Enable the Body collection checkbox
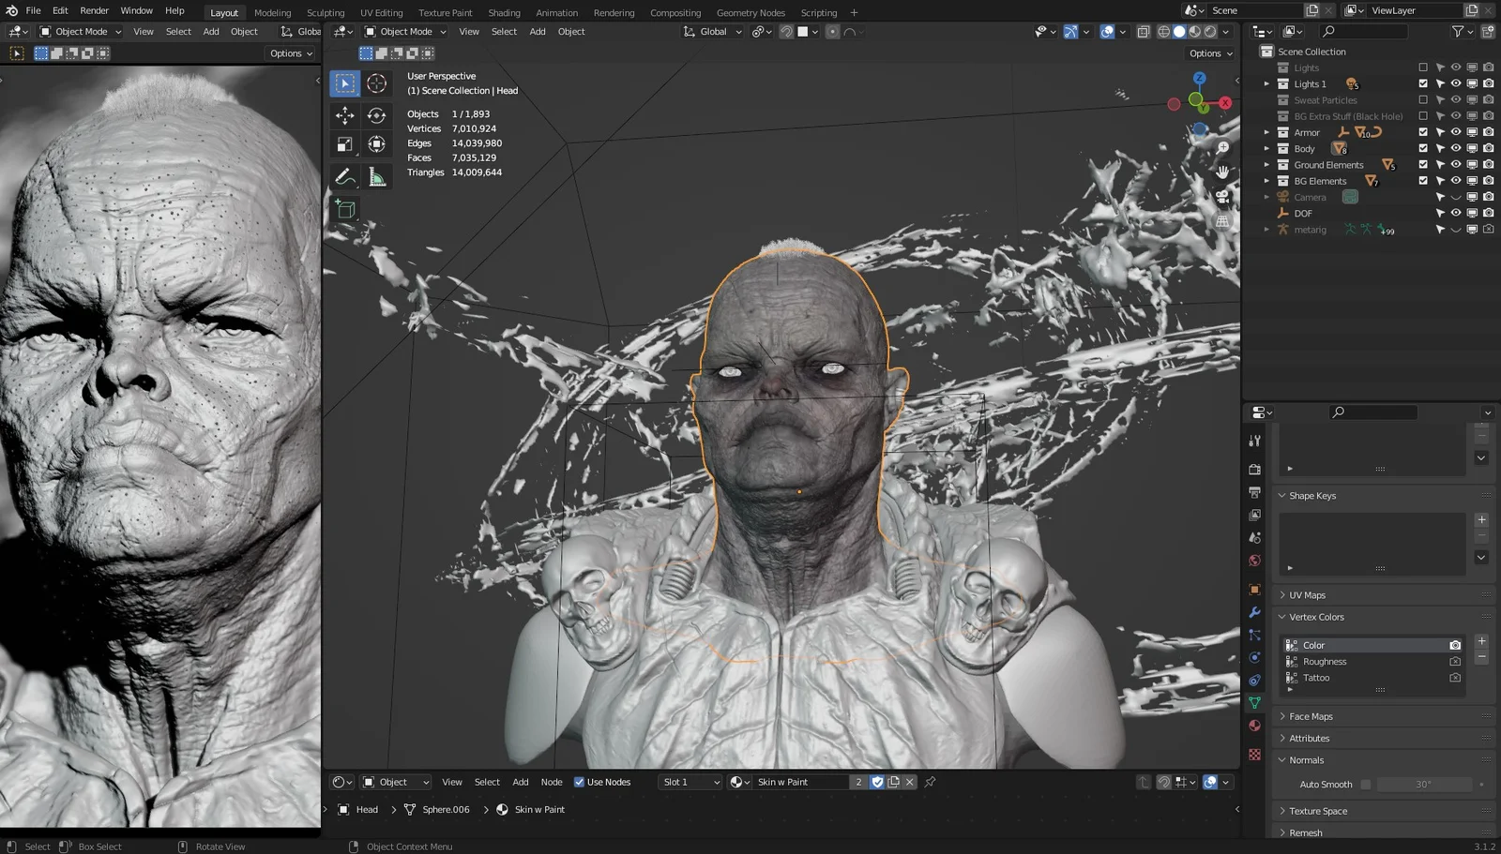This screenshot has width=1501, height=854. (1423, 148)
